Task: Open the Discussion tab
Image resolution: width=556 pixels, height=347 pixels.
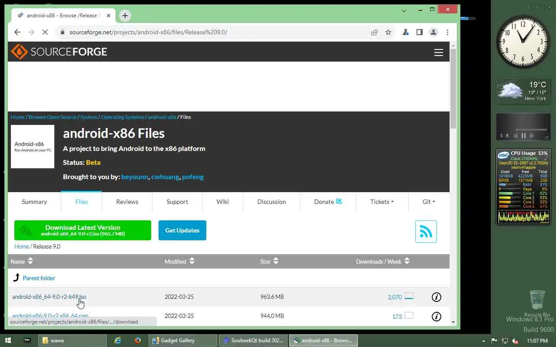Action: click(x=271, y=202)
